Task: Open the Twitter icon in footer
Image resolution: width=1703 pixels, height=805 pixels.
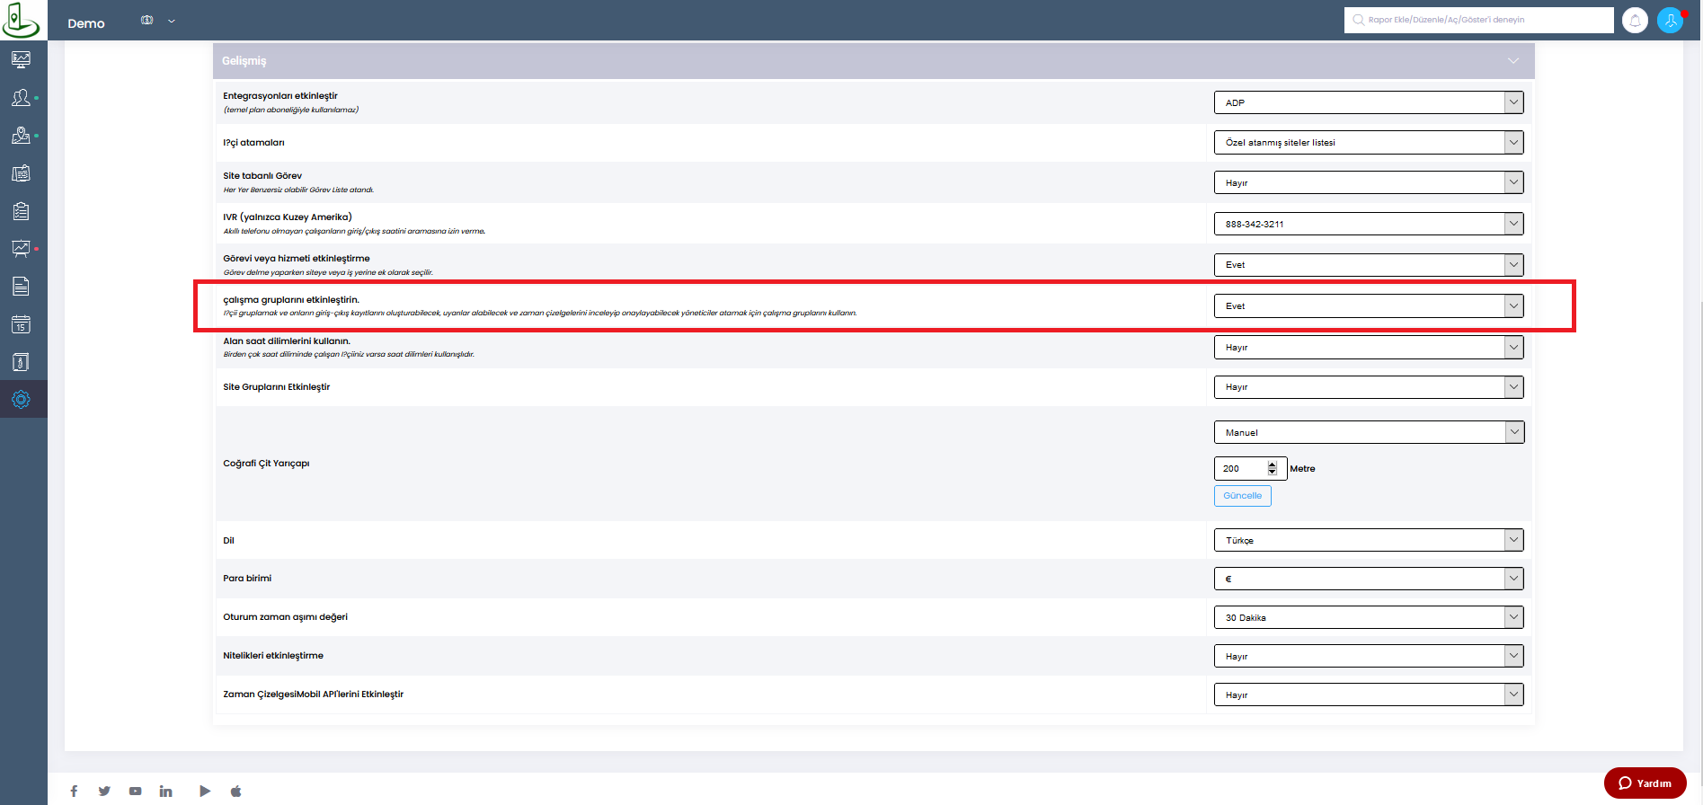Action: (104, 791)
